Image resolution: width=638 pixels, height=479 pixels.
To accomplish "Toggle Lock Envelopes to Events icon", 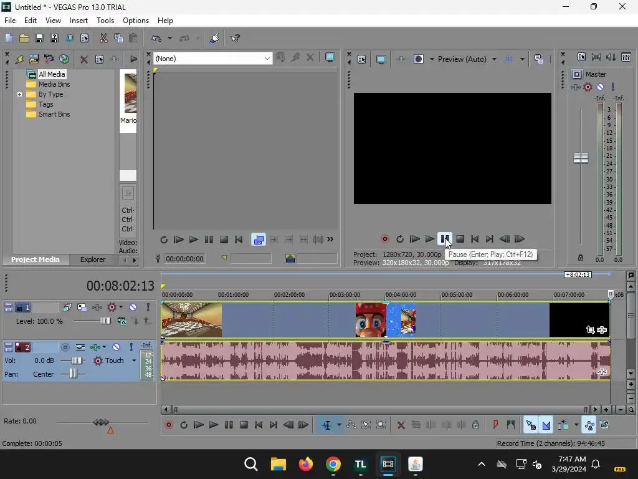I will coord(589,425).
